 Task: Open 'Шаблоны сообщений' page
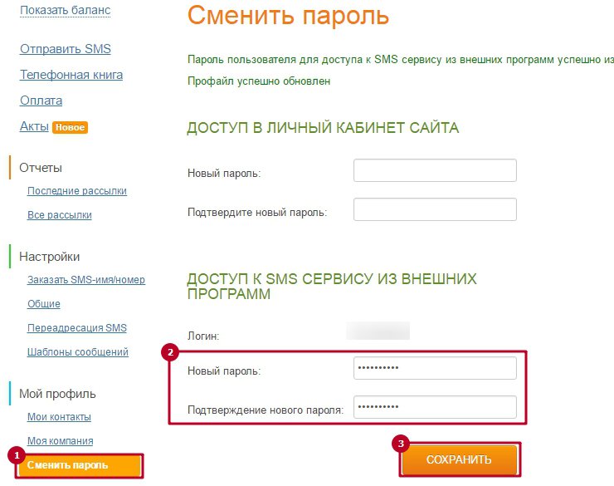(x=77, y=352)
